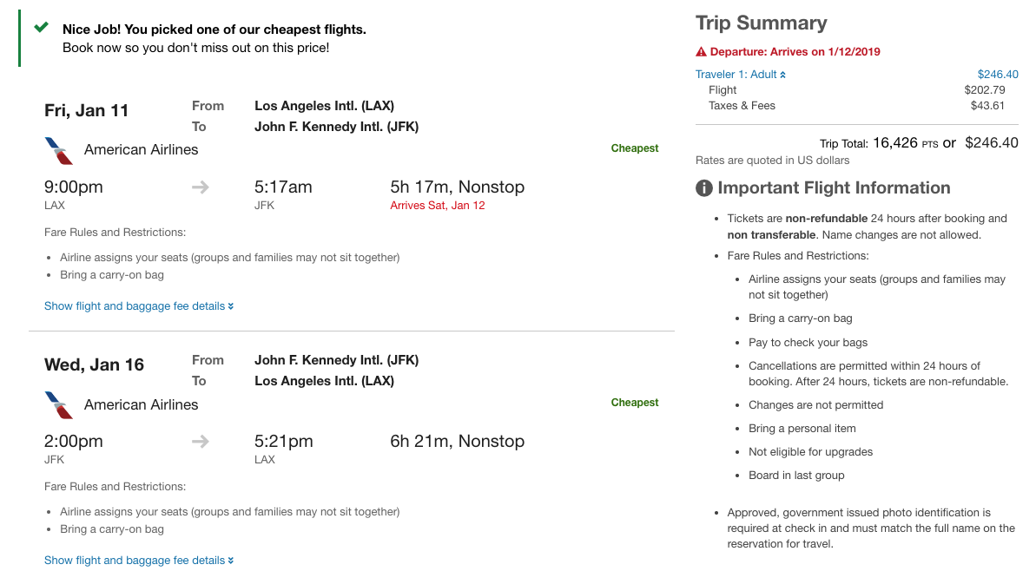
Task: Click American Airlines logo on Jan 11 flight
Action: [58, 150]
